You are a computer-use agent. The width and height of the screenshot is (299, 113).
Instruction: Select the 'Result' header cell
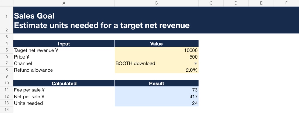157,83
